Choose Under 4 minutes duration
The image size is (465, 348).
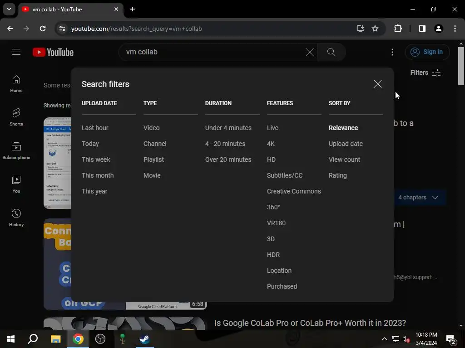(x=228, y=128)
